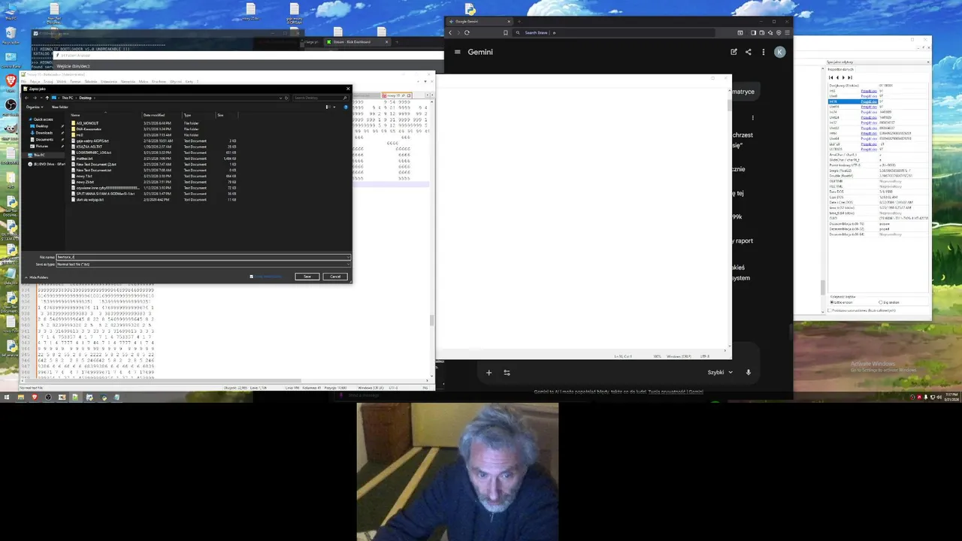Go up one folder level in Save dialog
Screen dimensions: 962x541
coord(47,98)
